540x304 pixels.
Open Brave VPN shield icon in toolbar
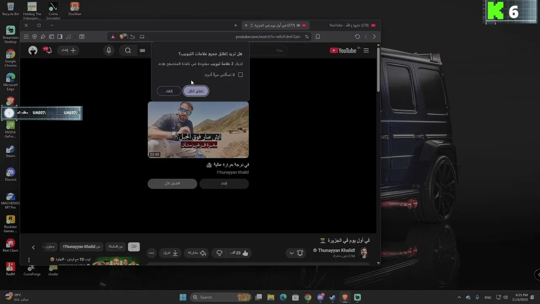pos(35,37)
